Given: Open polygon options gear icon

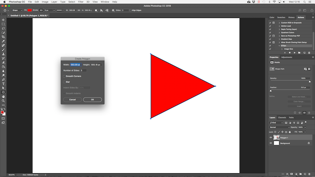Looking at the screenshot, I should (113, 10).
